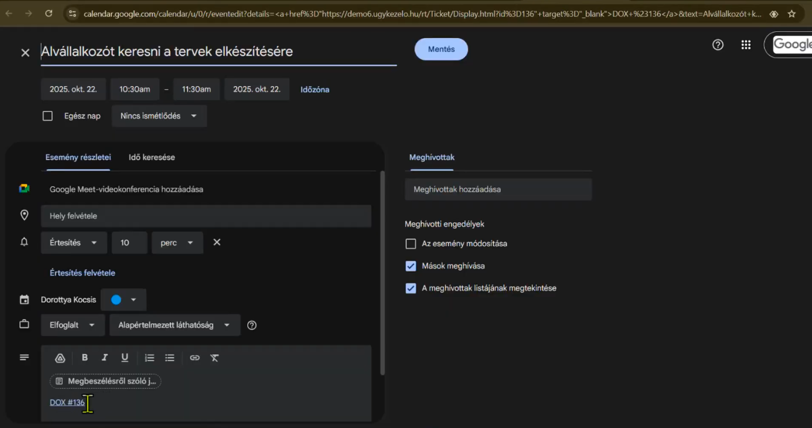This screenshot has height=428, width=812.
Task: Enable the Egész nap checkbox
Action: click(x=48, y=116)
